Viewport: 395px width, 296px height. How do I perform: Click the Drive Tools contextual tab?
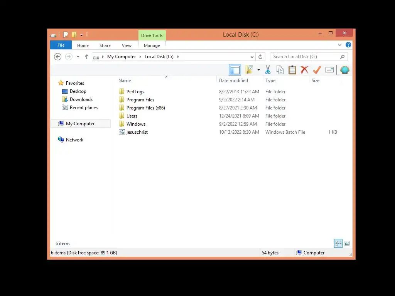coord(152,35)
